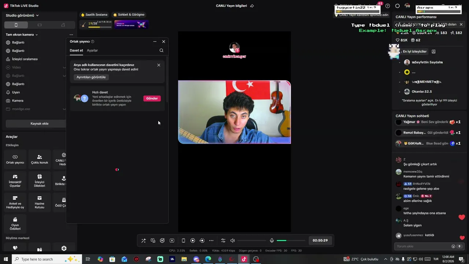Click the phone orientation icon in bottom toolbar
The height and width of the screenshot is (264, 469).
[x=184, y=241]
